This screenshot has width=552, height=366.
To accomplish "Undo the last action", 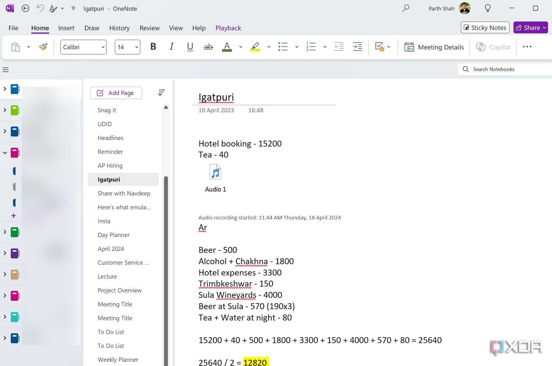I will (40, 8).
